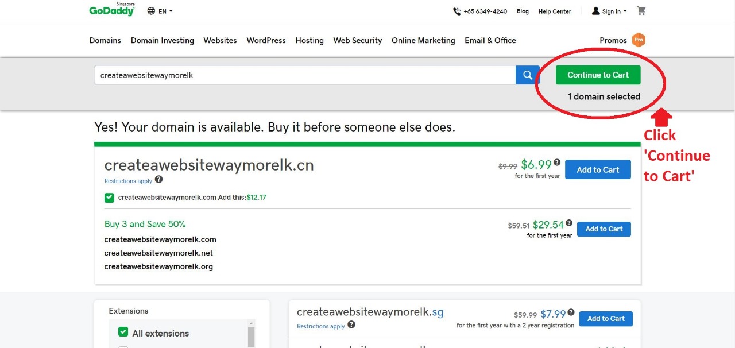Click the Pro badge icon
Viewport: 735px width, 348px height.
(x=639, y=40)
